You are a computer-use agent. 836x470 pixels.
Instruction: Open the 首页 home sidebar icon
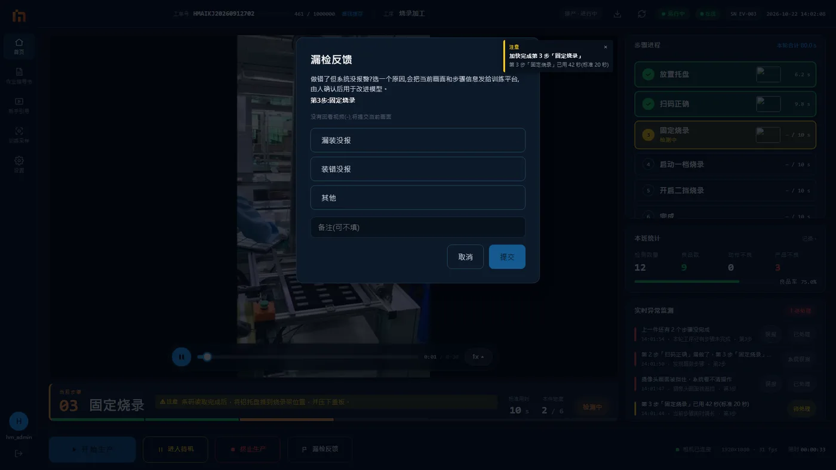(x=19, y=47)
